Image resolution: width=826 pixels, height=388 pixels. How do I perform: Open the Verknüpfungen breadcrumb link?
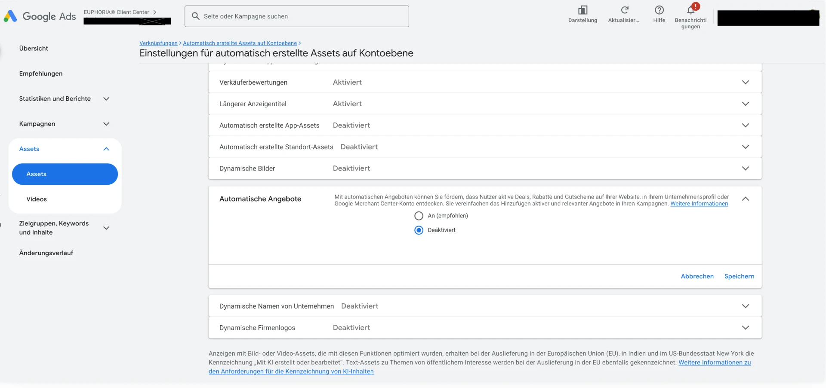(x=158, y=43)
